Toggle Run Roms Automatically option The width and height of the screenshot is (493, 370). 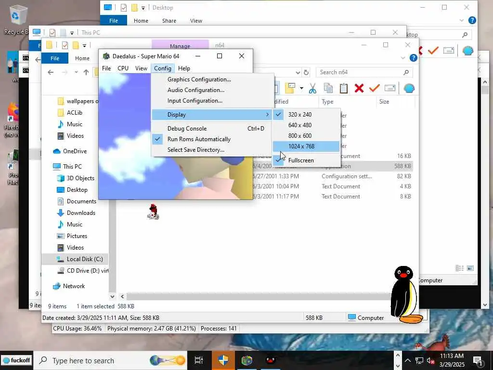pos(212,139)
